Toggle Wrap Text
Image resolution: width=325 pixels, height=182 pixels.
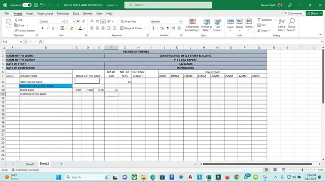pos(128,21)
